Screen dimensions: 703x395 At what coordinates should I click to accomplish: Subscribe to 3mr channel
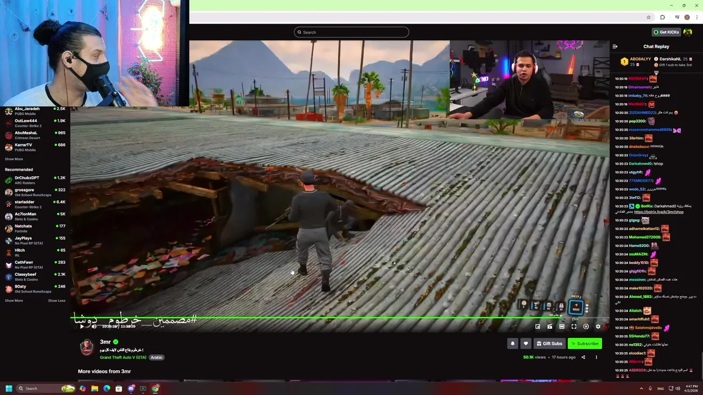(x=584, y=343)
